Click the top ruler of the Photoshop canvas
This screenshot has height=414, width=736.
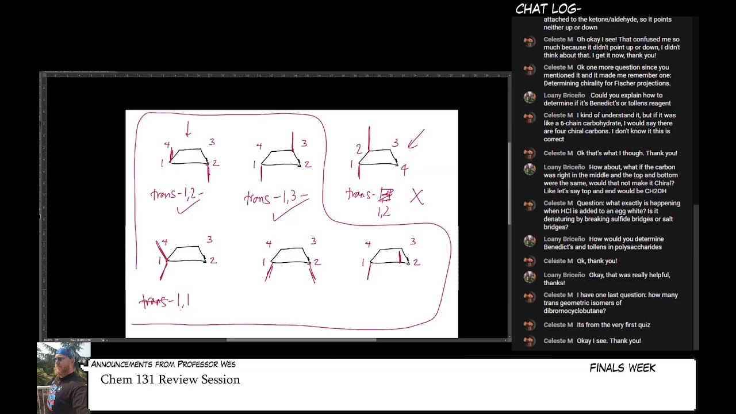277,75
